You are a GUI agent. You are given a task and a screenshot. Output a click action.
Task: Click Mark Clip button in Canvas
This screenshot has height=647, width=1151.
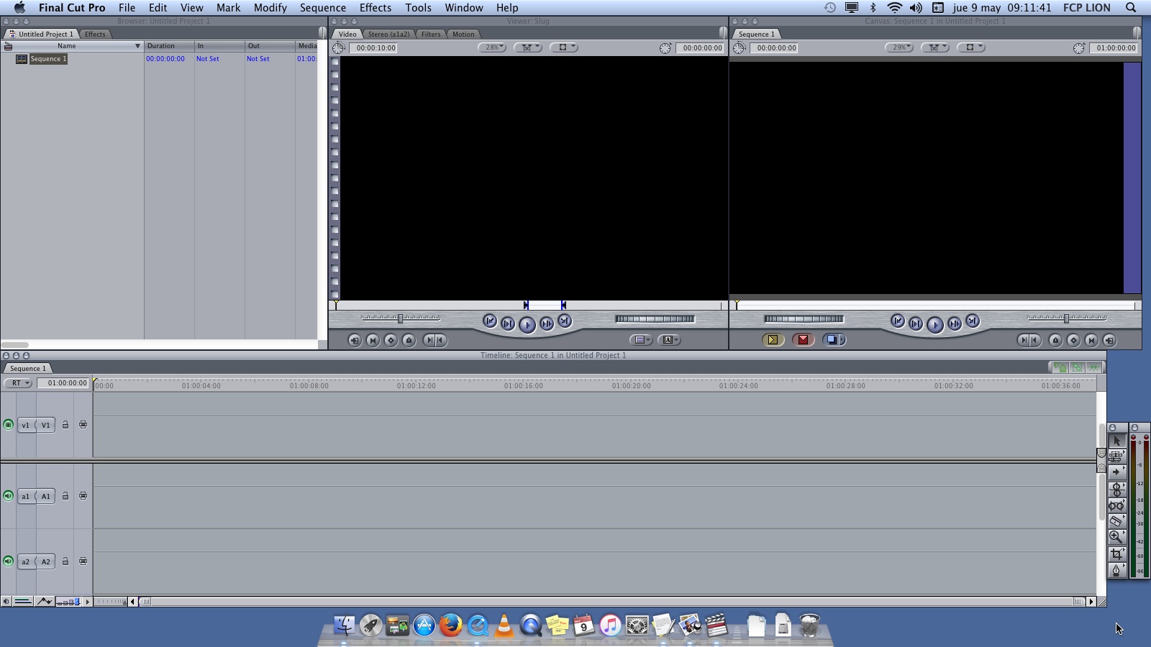point(1091,341)
